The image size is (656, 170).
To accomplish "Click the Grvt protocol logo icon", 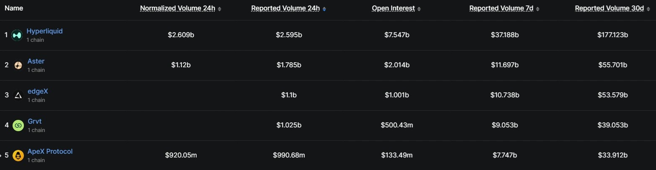I will 18,125.
